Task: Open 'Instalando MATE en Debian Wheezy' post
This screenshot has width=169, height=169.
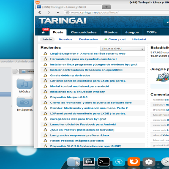Action: click(77, 92)
